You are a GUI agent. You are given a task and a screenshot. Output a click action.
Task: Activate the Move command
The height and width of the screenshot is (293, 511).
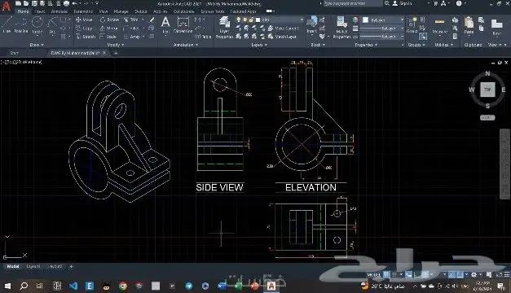pyautogui.click(x=84, y=20)
